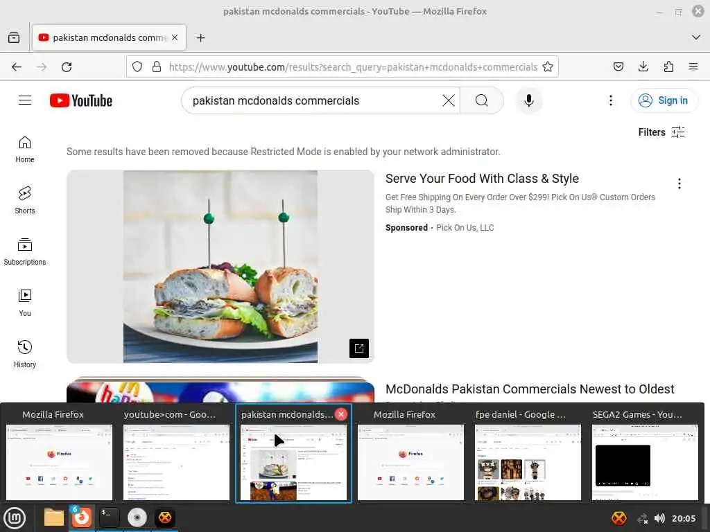Screen dimensions: 710x532
Task: View site security padlock info
Action: pyautogui.click(x=157, y=67)
